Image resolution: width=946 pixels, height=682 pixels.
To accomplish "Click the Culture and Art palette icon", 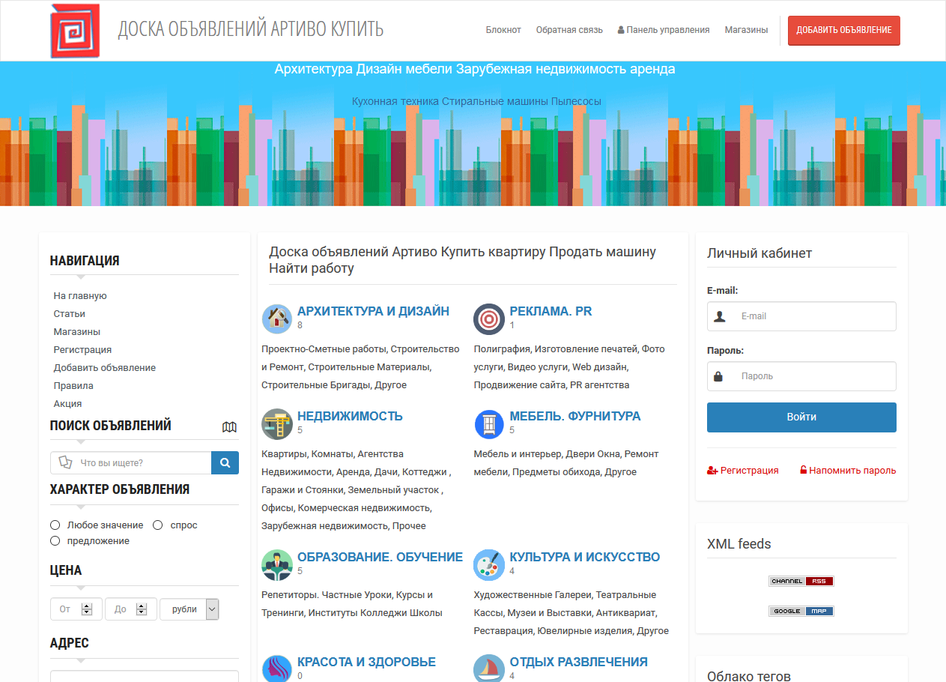I will 488,565.
